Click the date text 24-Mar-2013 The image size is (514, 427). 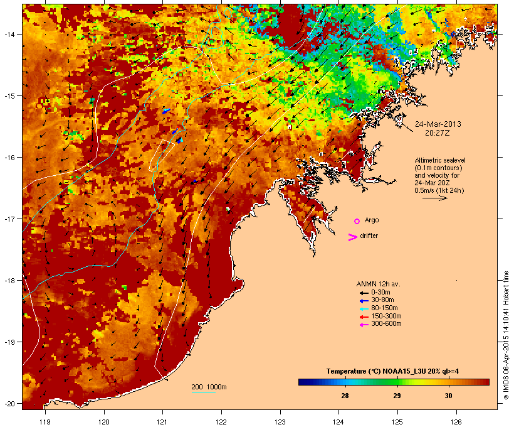tap(438, 124)
